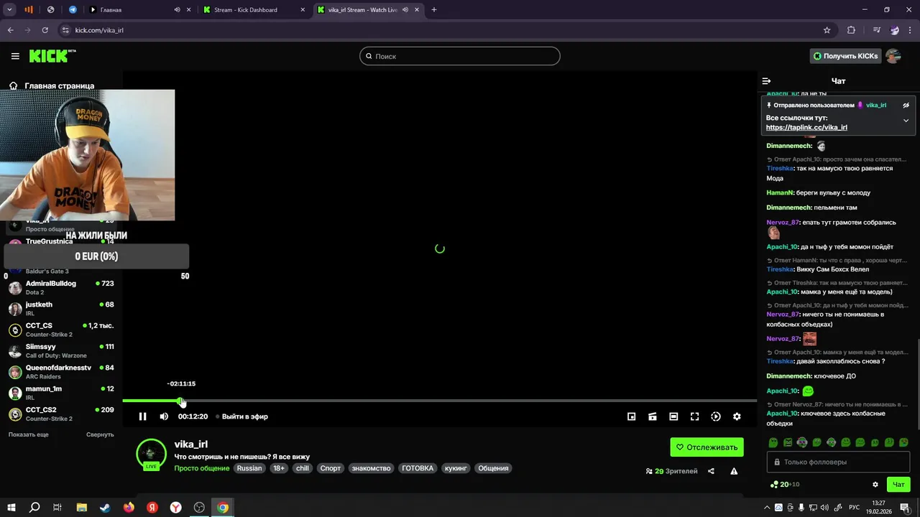Follow the channel with Отслеживать button
This screenshot has height=517, width=920.
(x=707, y=447)
